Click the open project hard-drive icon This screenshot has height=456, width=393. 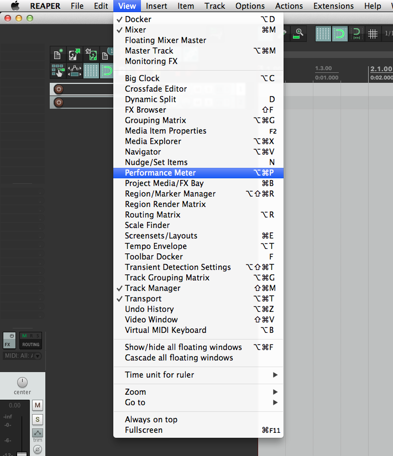point(75,54)
